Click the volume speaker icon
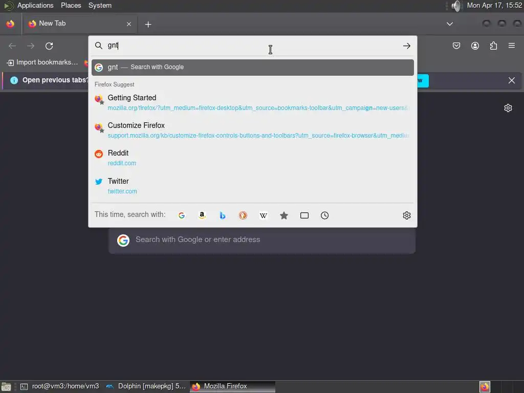 (x=456, y=6)
